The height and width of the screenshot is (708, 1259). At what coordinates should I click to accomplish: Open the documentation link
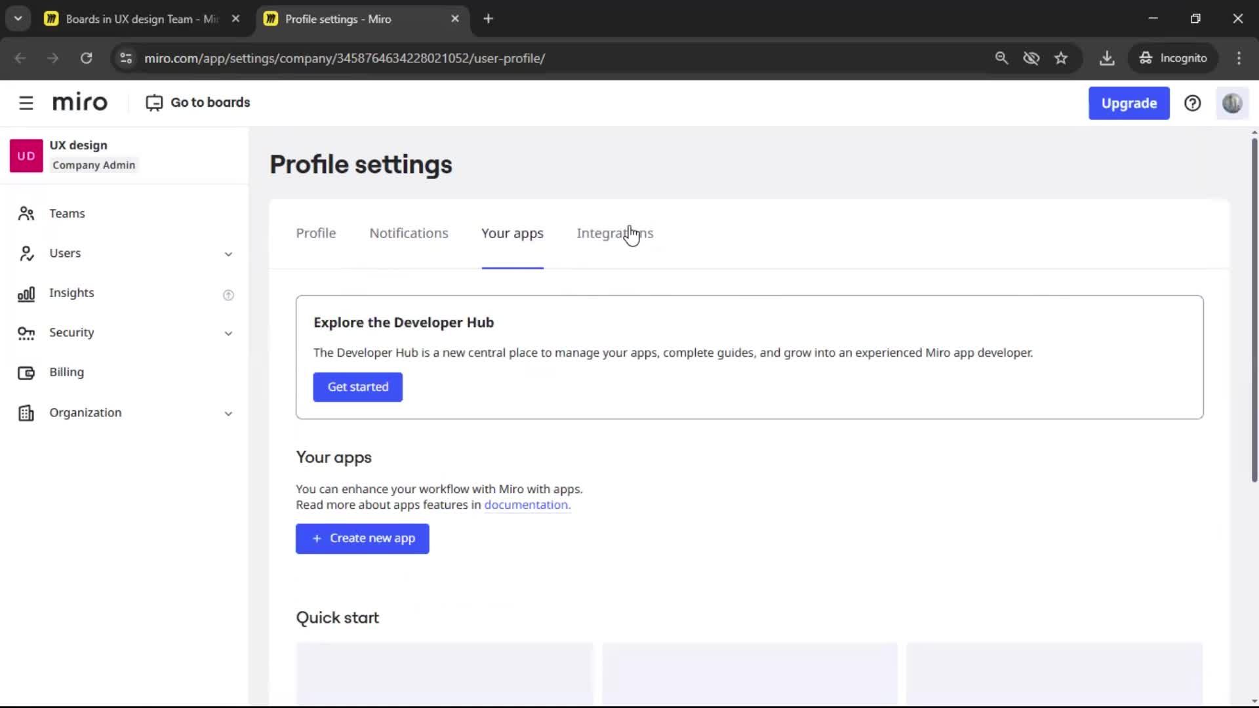point(527,505)
